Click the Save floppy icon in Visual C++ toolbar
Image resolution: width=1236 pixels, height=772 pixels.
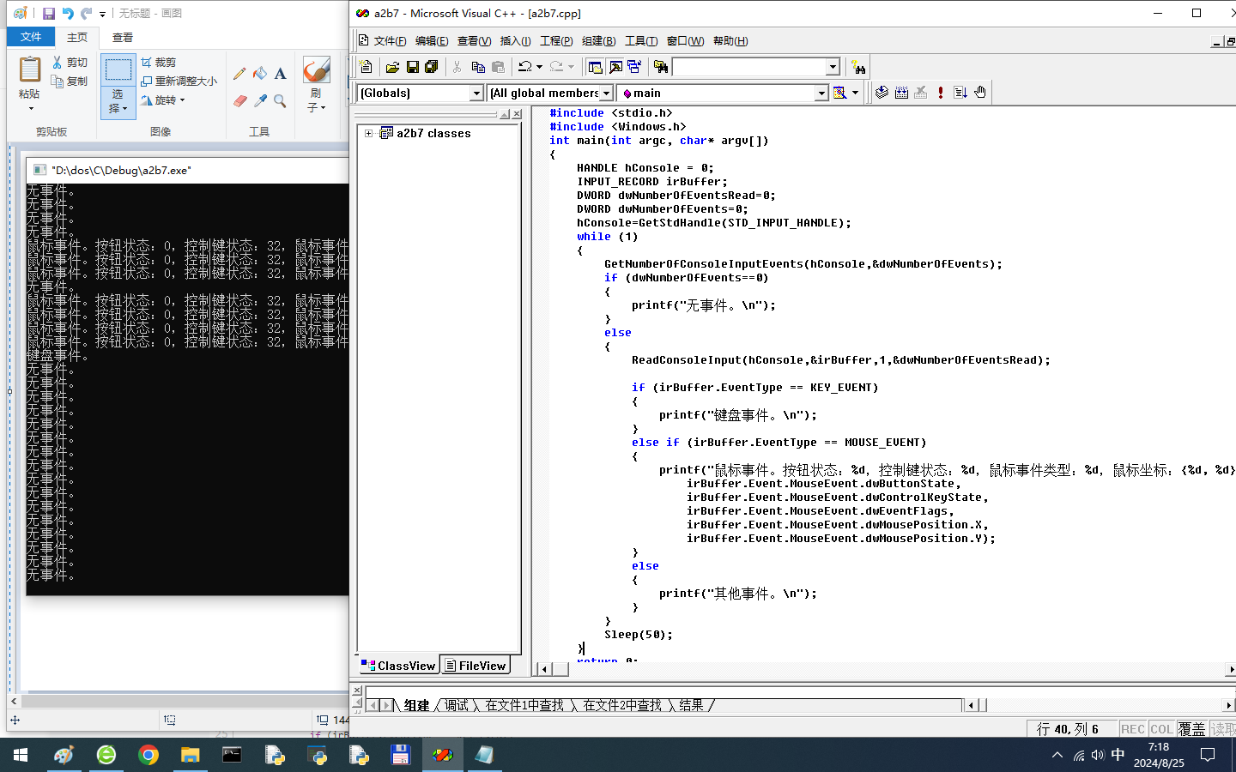[x=412, y=67]
